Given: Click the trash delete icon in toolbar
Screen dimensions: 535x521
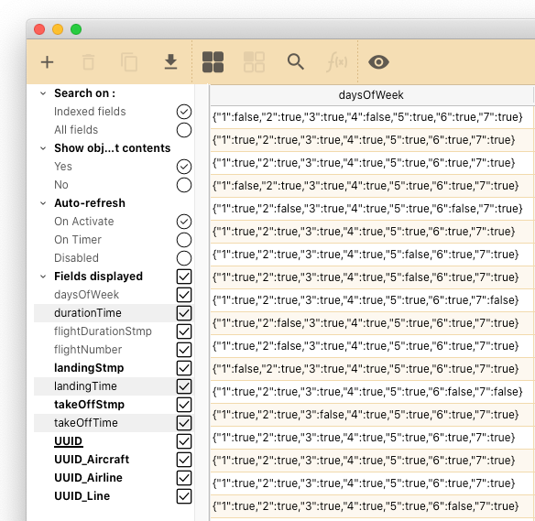Looking at the screenshot, I should coord(88,62).
